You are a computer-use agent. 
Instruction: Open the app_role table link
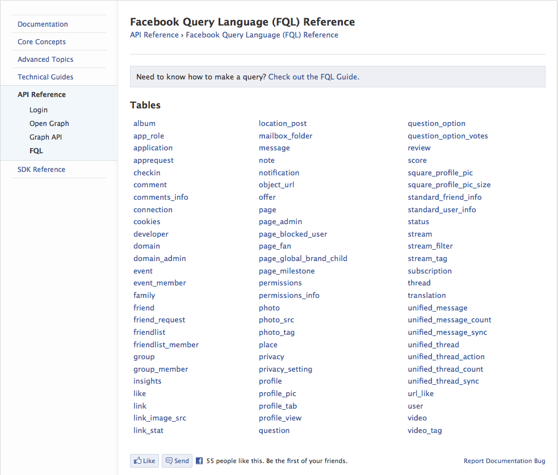click(x=149, y=136)
